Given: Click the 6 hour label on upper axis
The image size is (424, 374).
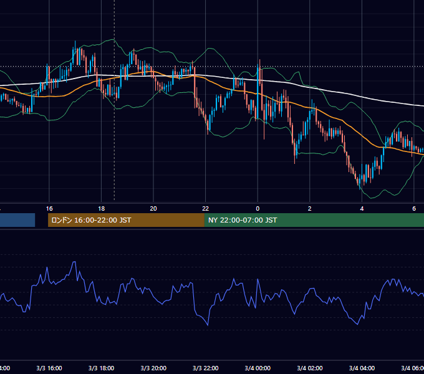Looking at the screenshot, I should [414, 209].
